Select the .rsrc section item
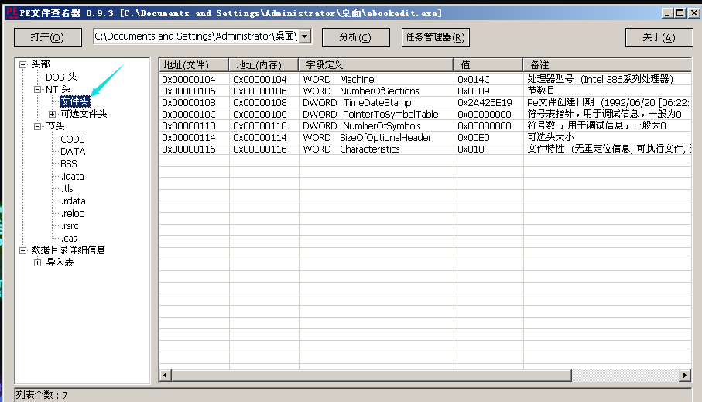 tap(70, 226)
